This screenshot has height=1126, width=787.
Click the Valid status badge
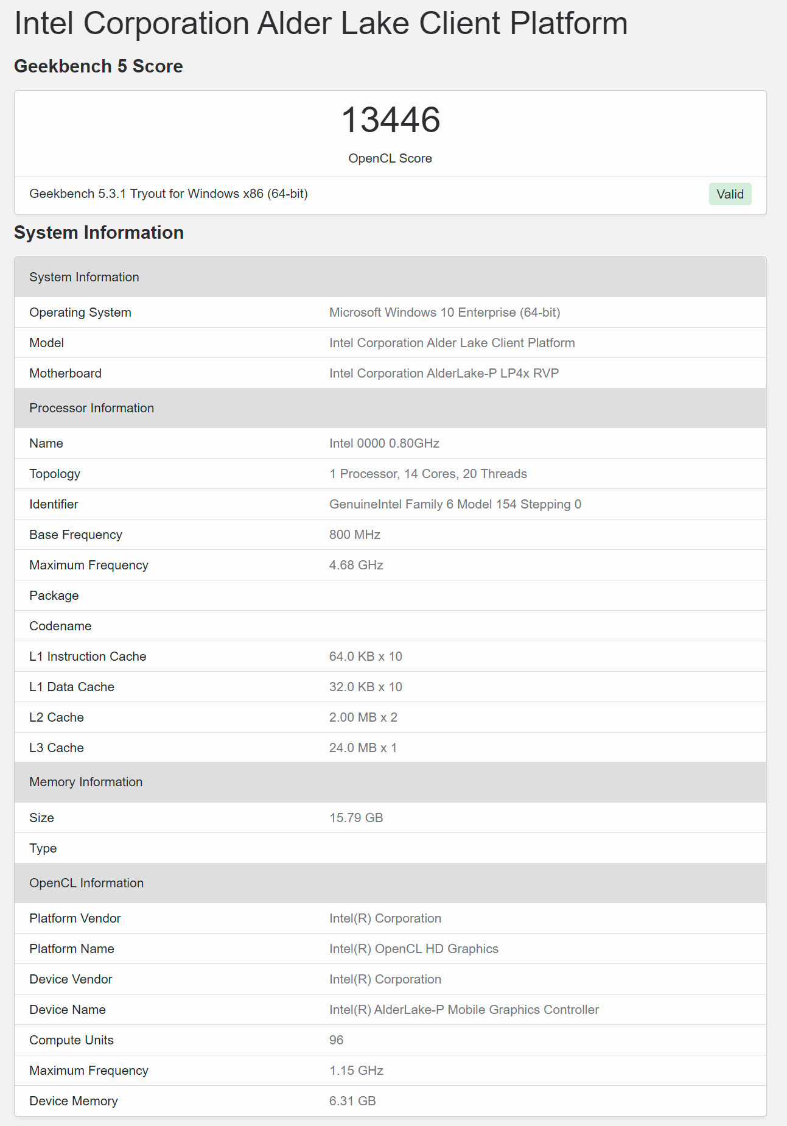730,194
